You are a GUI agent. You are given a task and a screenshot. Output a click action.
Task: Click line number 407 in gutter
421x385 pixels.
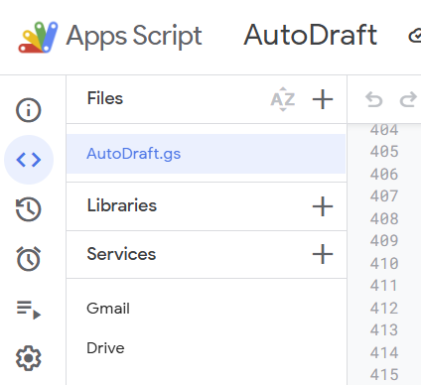pyautogui.click(x=384, y=196)
